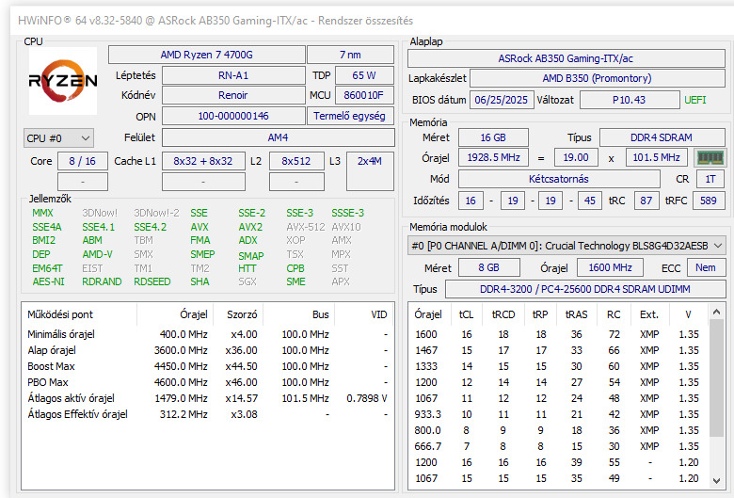Screen dimensions: 734x498
Task: Click the ECC Nem field
Action: [706, 267]
